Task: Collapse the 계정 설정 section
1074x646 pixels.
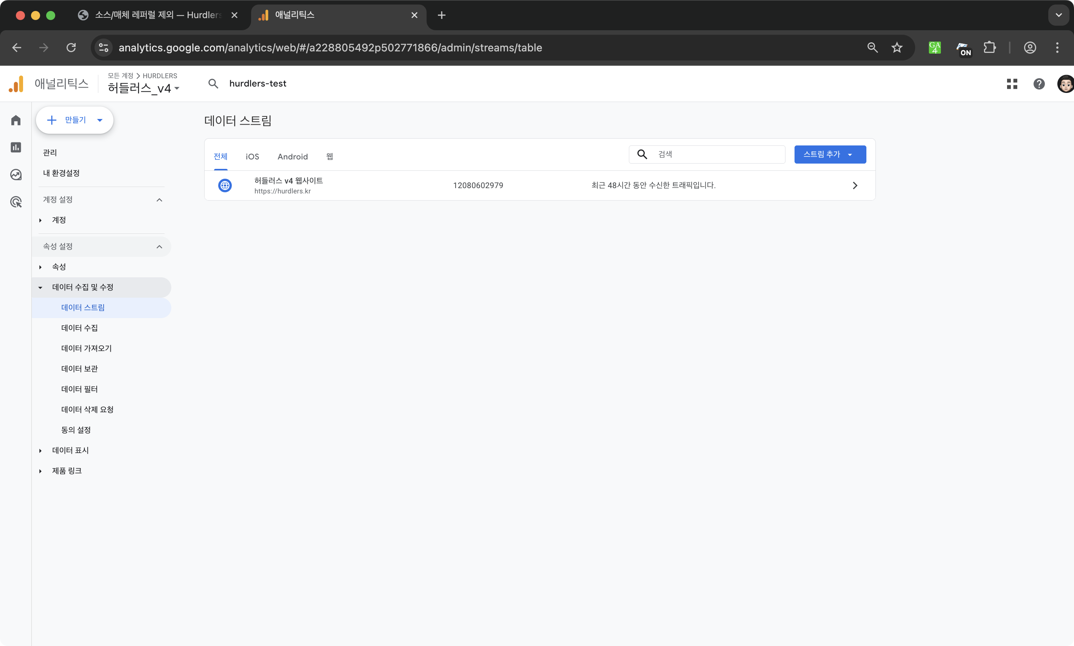Action: [x=160, y=200]
